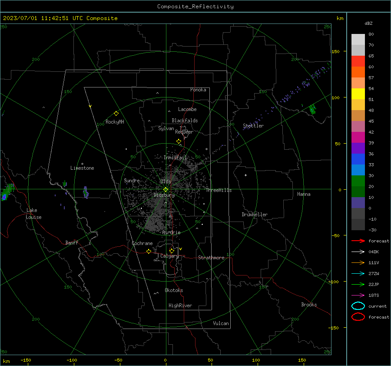Screen dimensions: 391x366
Task: Click the RedDeer city label
Action: [x=184, y=132]
